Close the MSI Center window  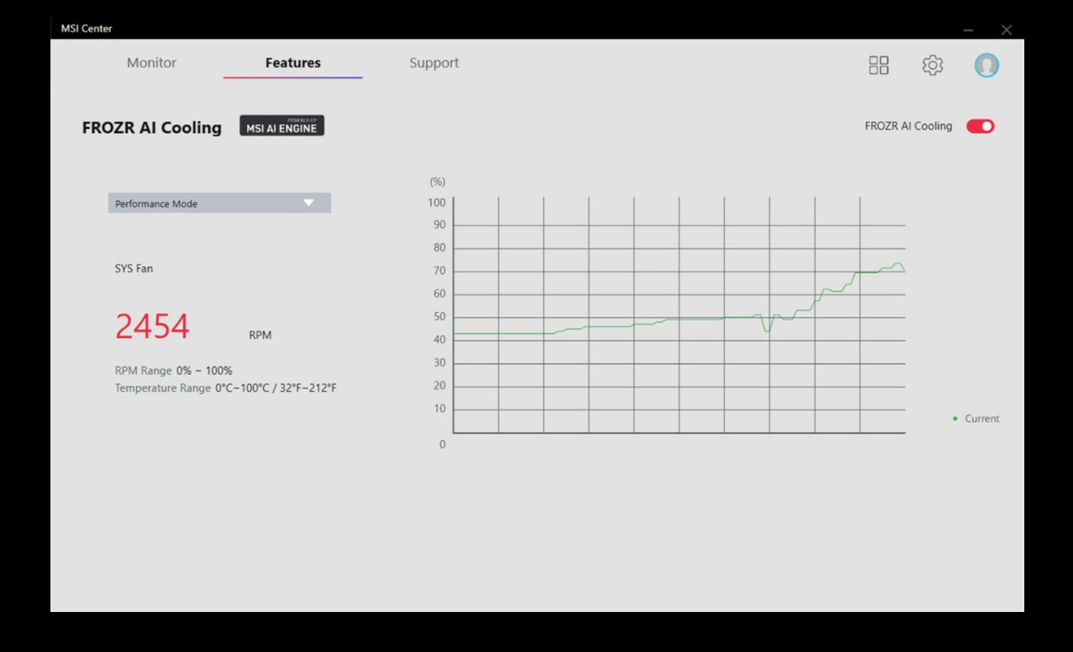pyautogui.click(x=1006, y=30)
